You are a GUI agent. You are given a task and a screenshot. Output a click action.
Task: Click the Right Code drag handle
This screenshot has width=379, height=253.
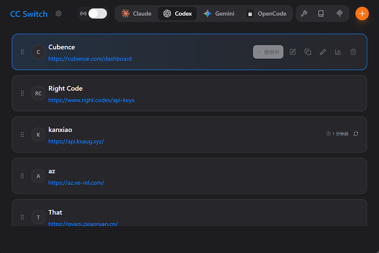coord(22,93)
